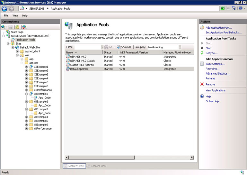247x175 pixels.
Task: Open the File menu
Action: coord(6,16)
